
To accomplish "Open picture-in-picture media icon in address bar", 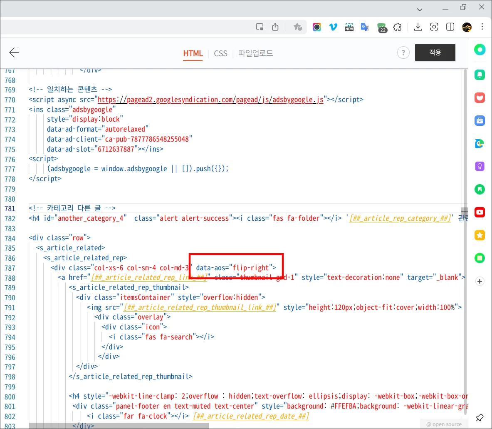I will [x=260, y=27].
